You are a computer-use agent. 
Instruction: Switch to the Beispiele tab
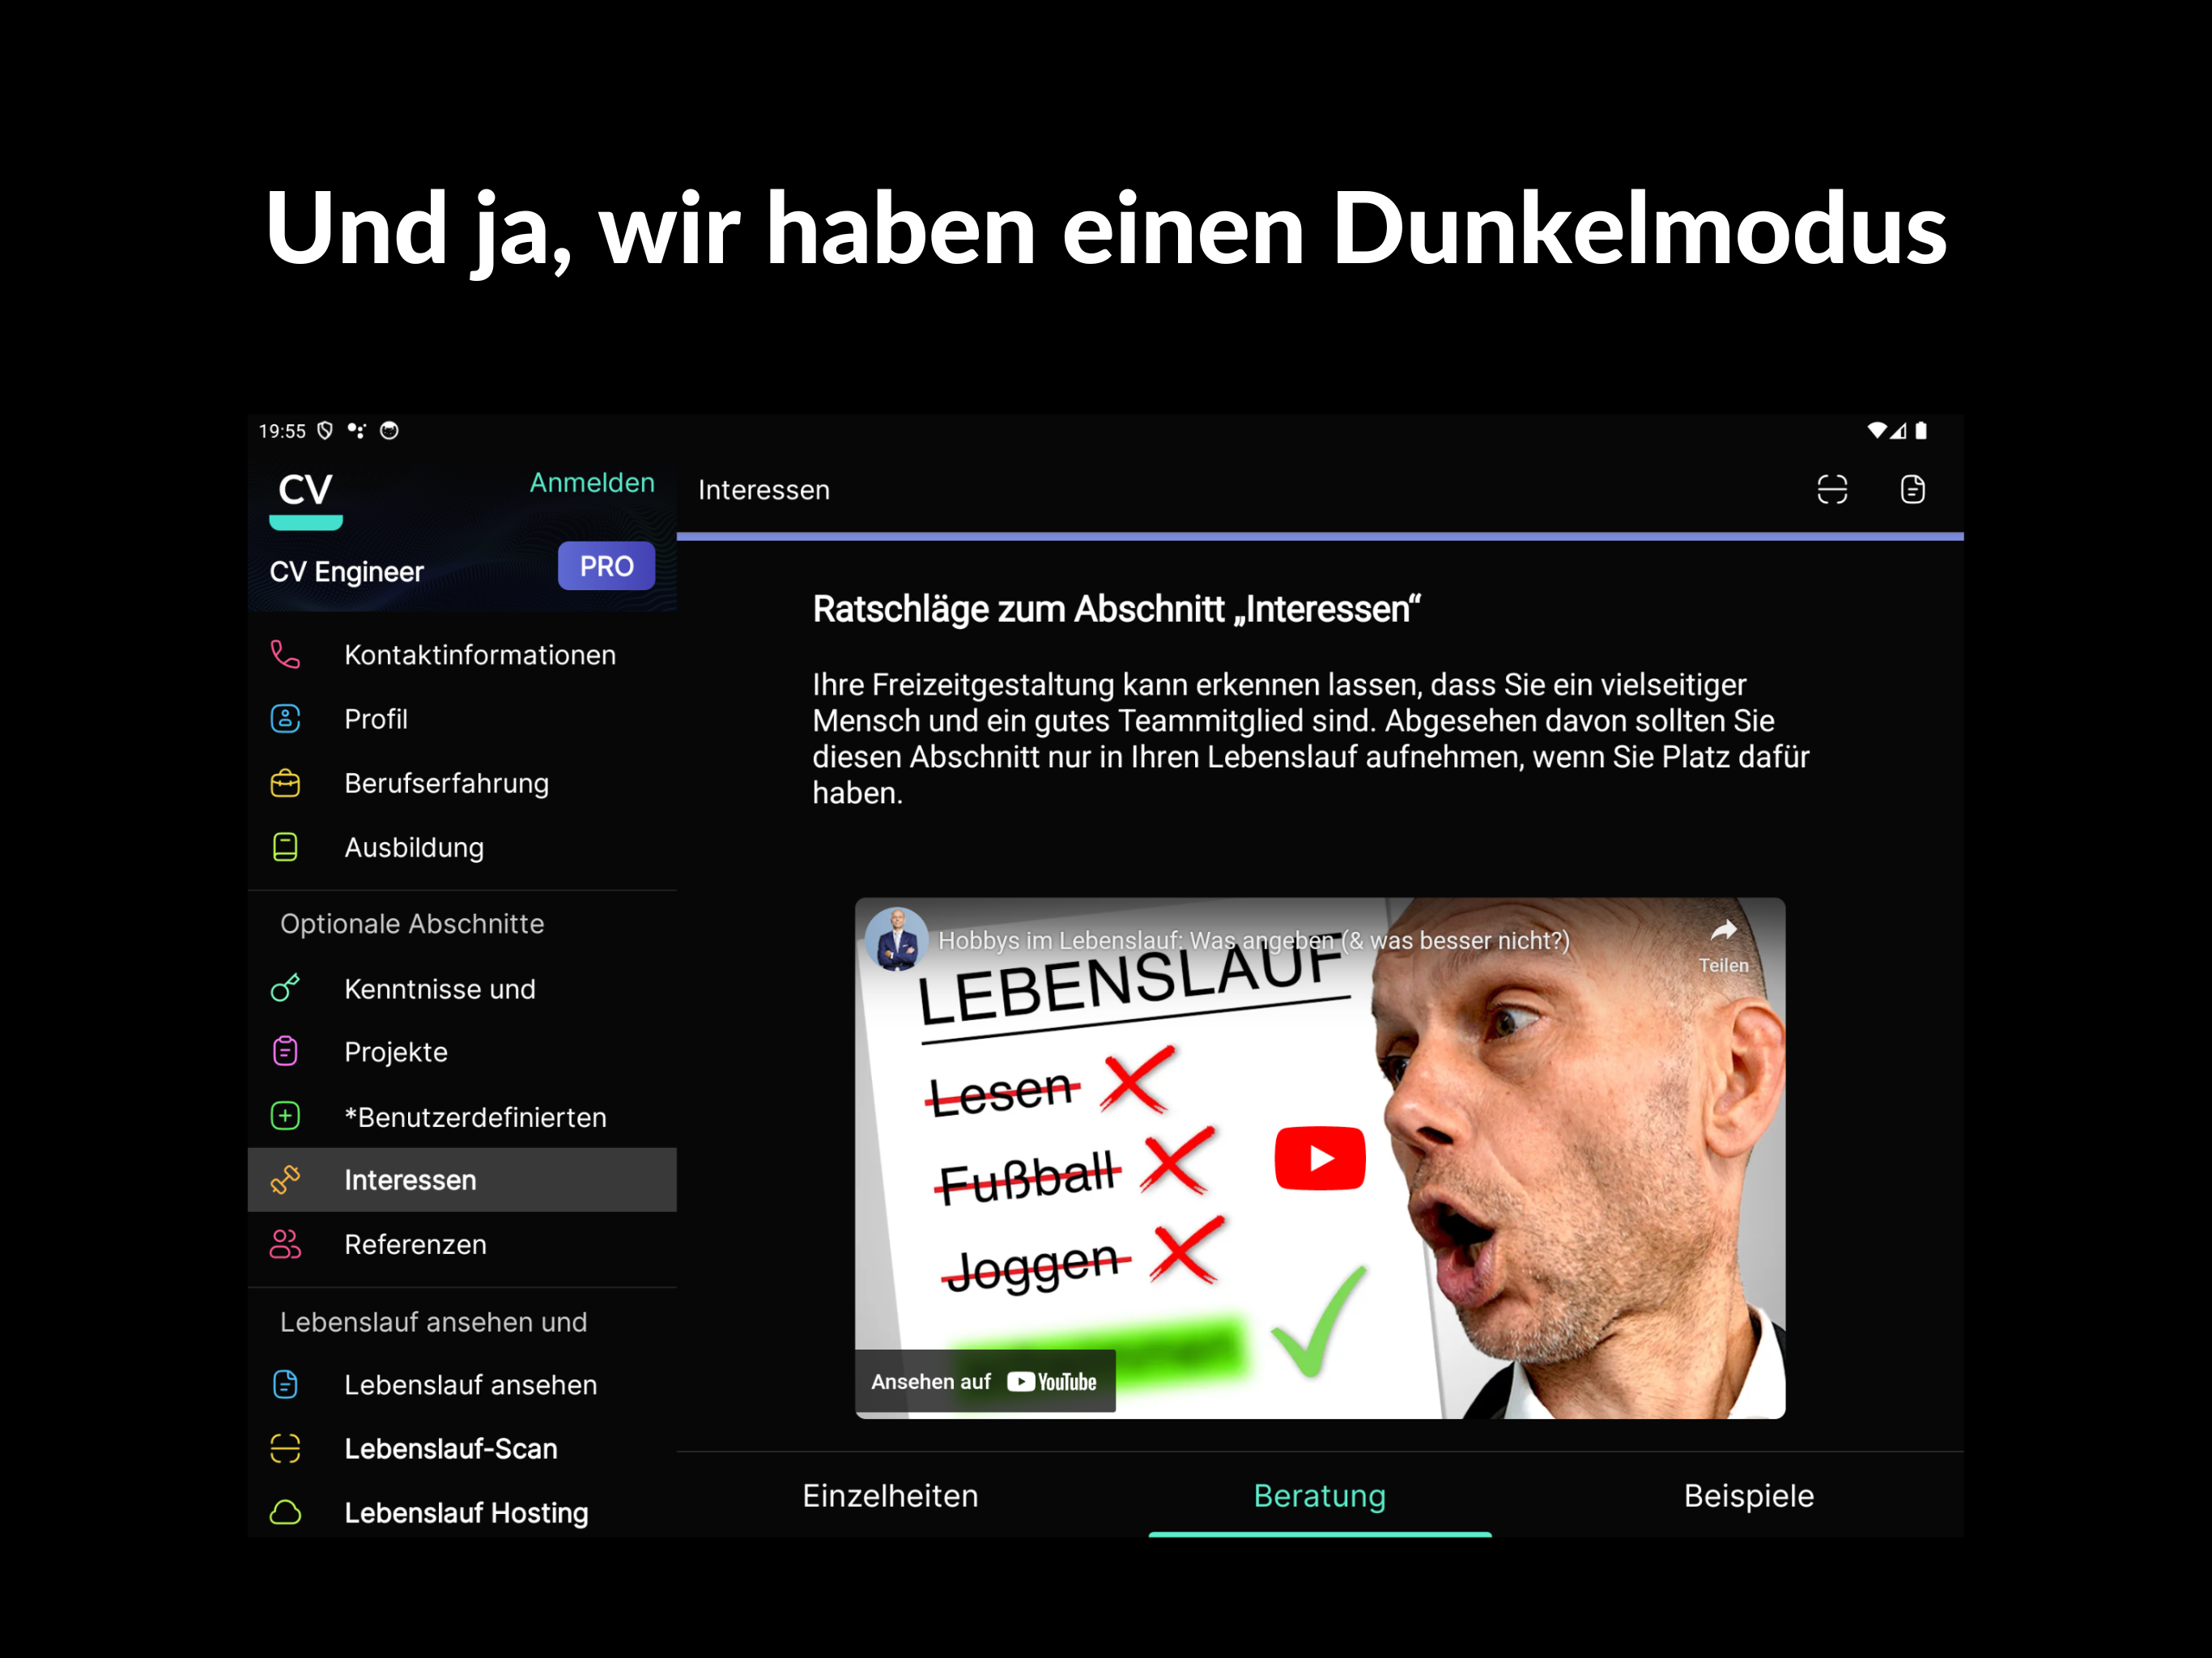(1748, 1496)
